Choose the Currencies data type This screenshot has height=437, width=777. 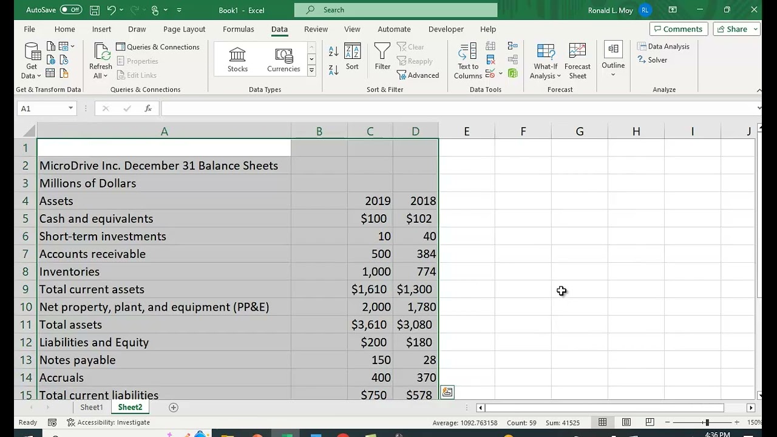(x=283, y=60)
